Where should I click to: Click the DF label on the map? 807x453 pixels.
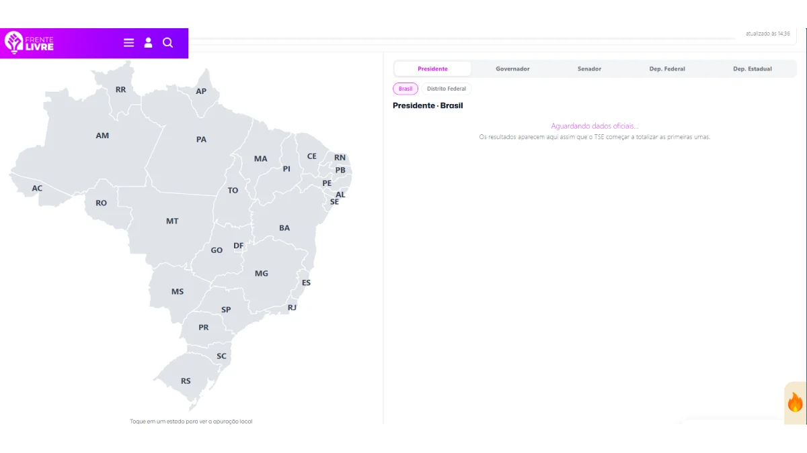(239, 246)
